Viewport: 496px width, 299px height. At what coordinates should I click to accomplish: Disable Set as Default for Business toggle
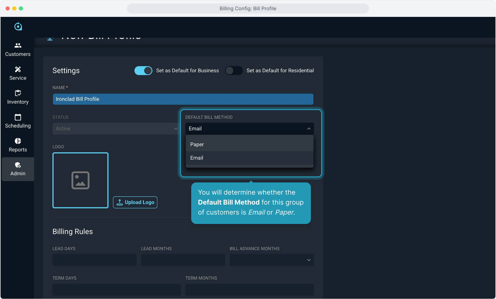tap(143, 71)
